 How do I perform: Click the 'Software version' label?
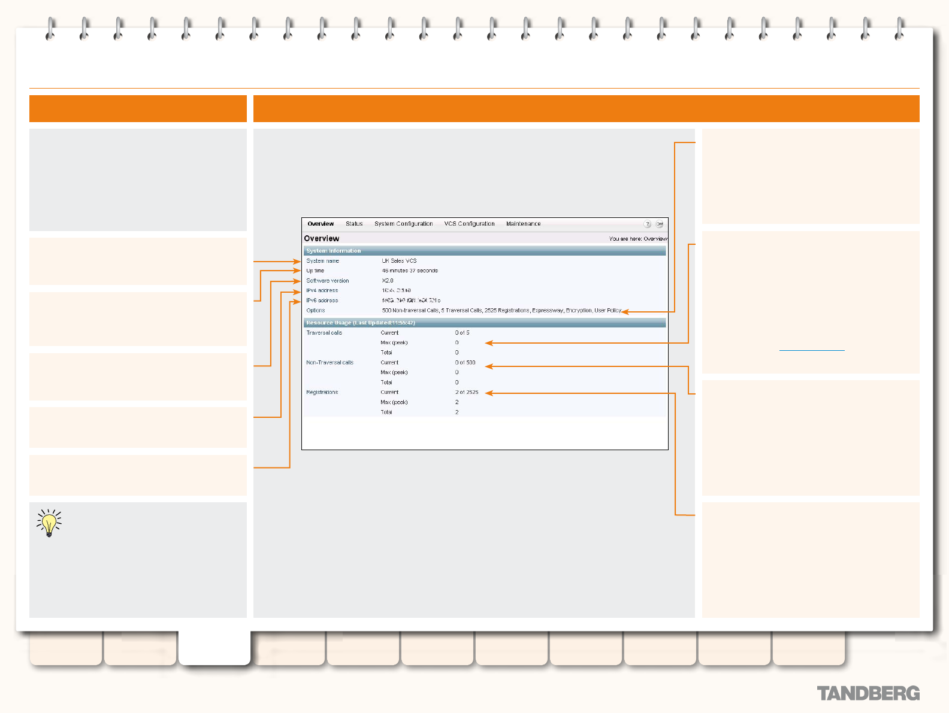328,281
